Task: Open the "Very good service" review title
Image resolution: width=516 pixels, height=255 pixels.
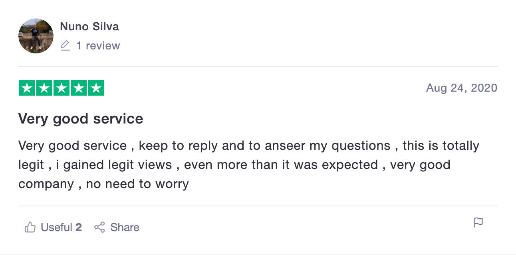Action: point(81,119)
